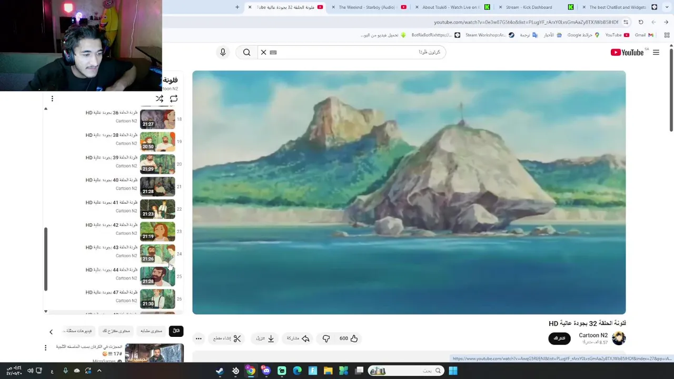Create a clip with the scissors button

(227, 338)
